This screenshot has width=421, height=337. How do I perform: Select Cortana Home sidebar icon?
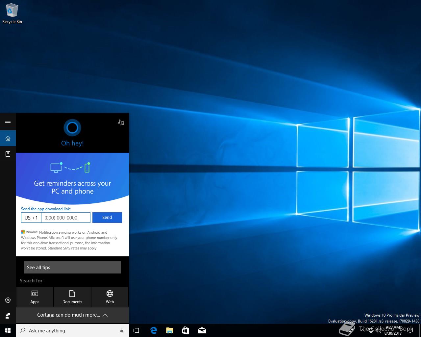pyautogui.click(x=8, y=138)
